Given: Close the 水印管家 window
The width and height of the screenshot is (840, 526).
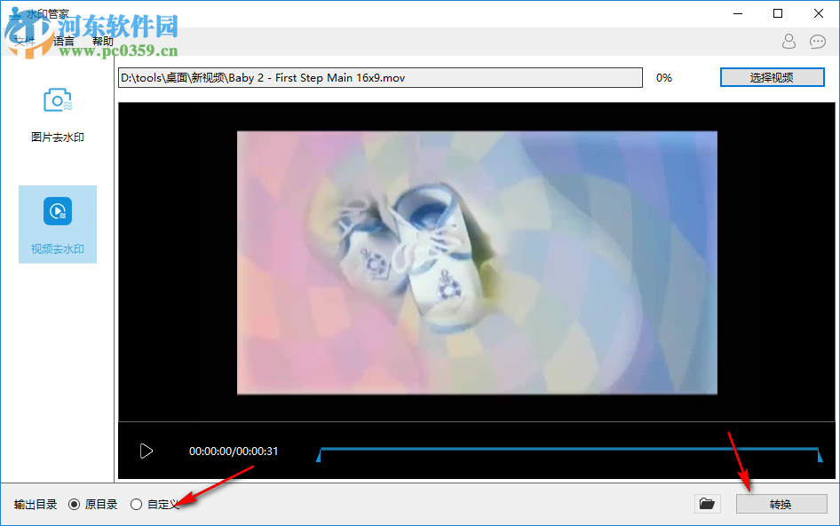Looking at the screenshot, I should click(818, 13).
